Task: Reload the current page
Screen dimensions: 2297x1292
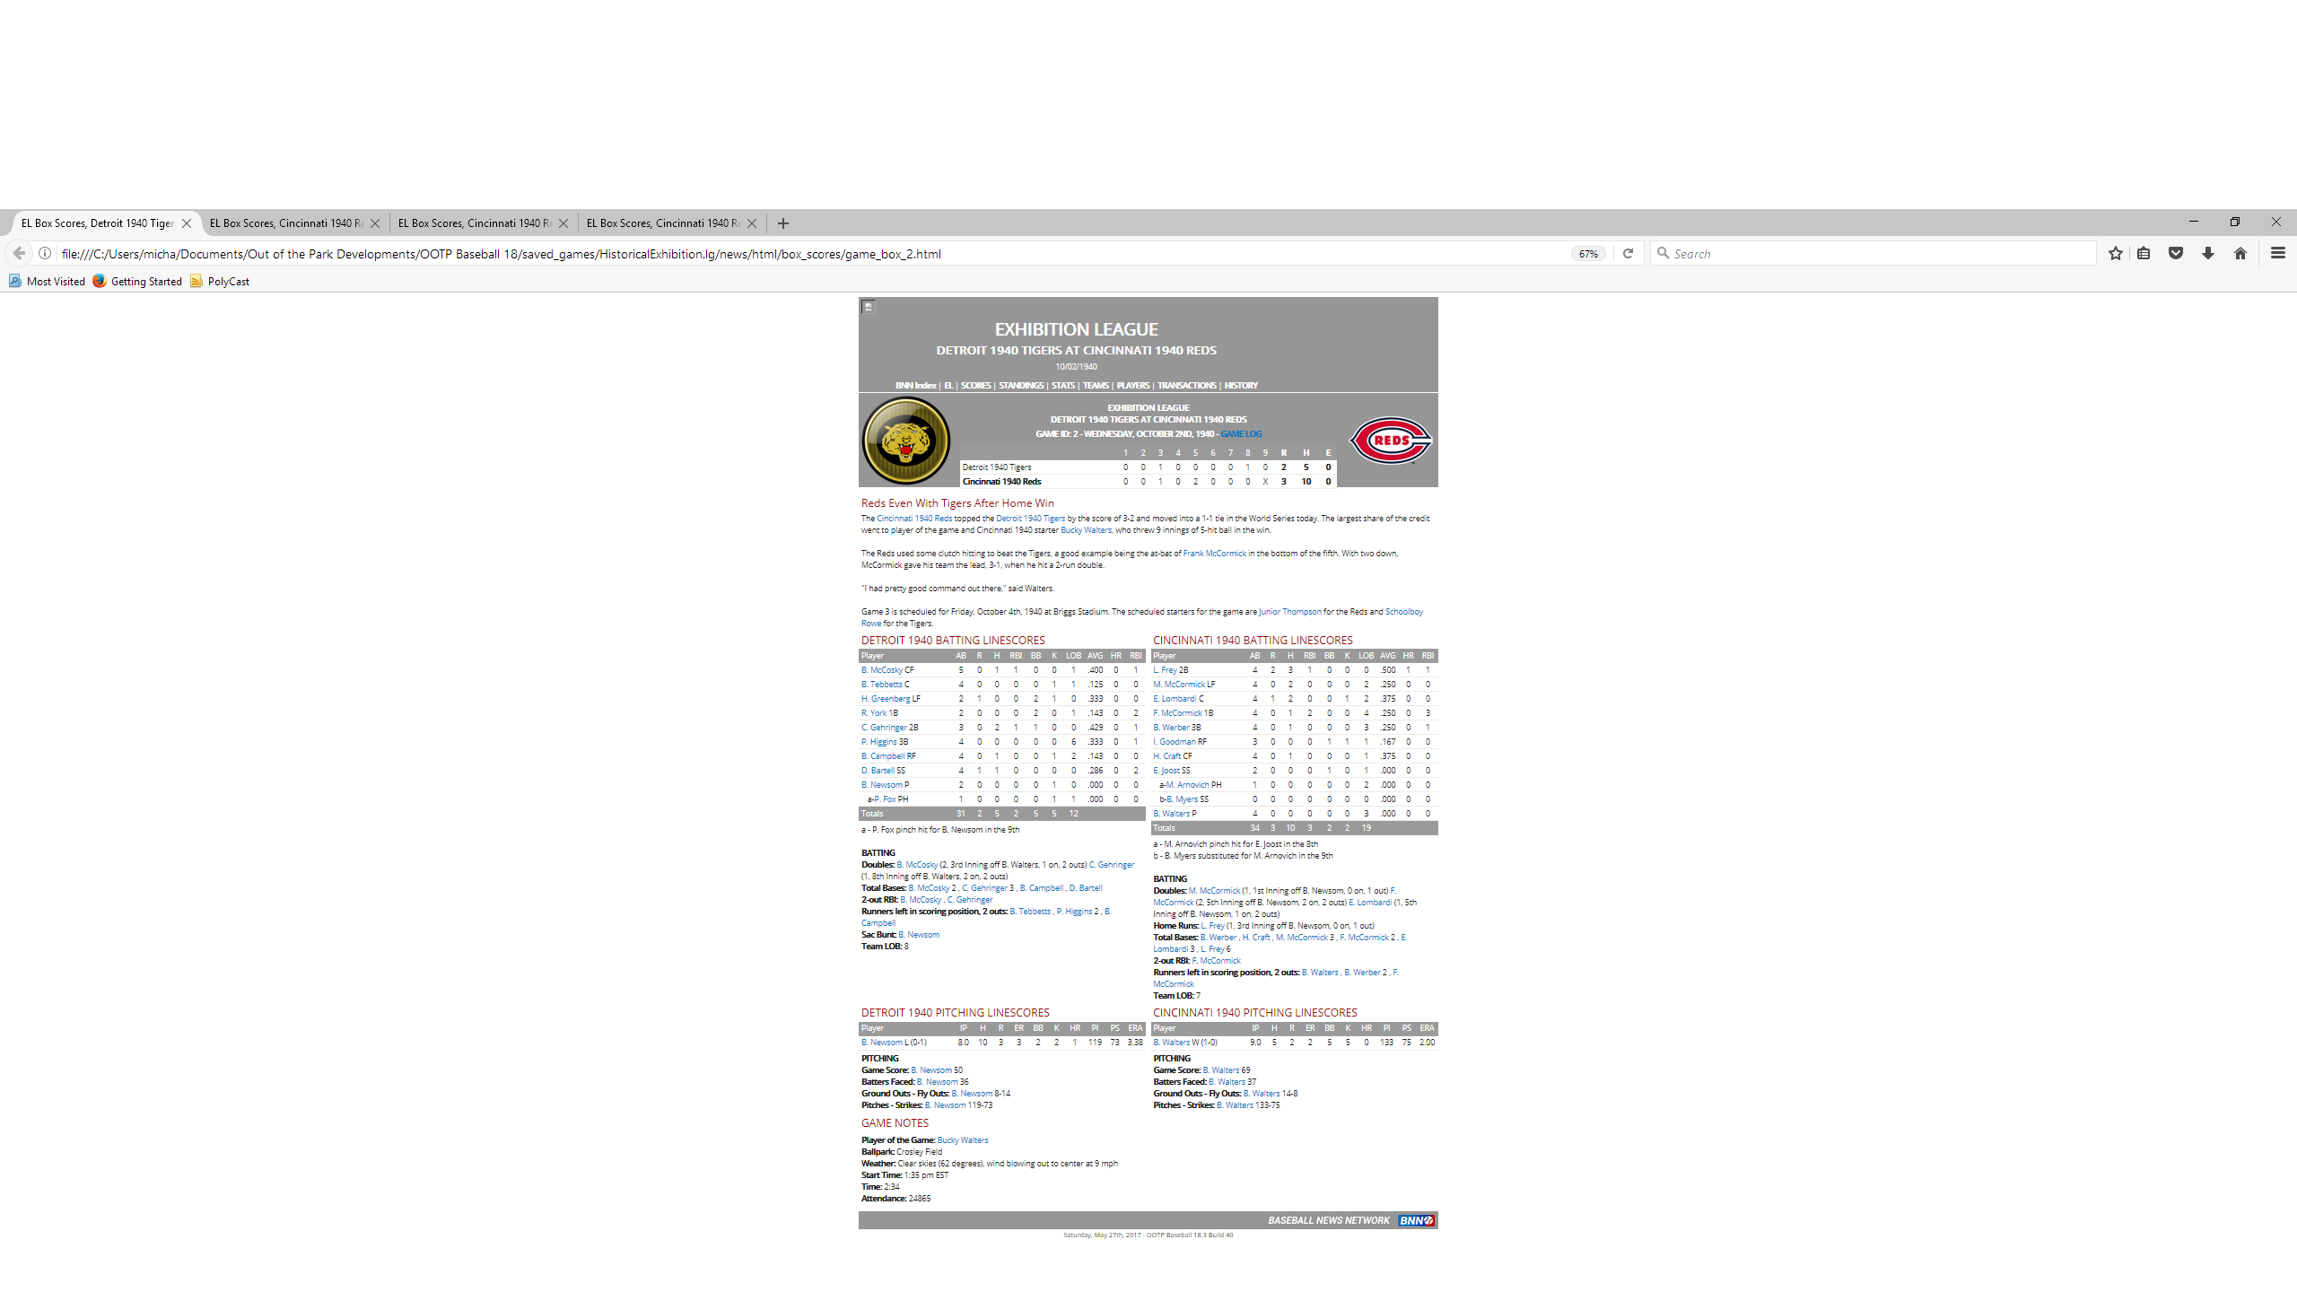Action: [1628, 254]
